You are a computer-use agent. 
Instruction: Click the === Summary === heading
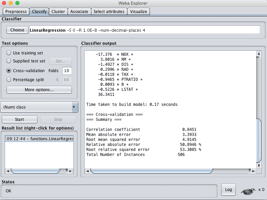coord(104,120)
